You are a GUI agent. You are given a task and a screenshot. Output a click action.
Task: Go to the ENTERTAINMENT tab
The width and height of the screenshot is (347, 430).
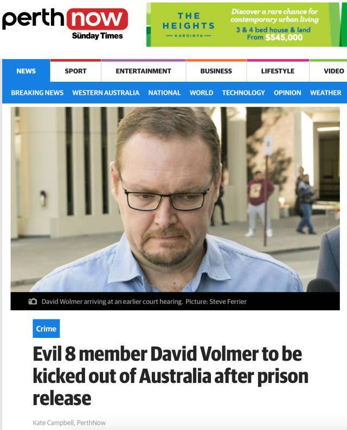(143, 71)
